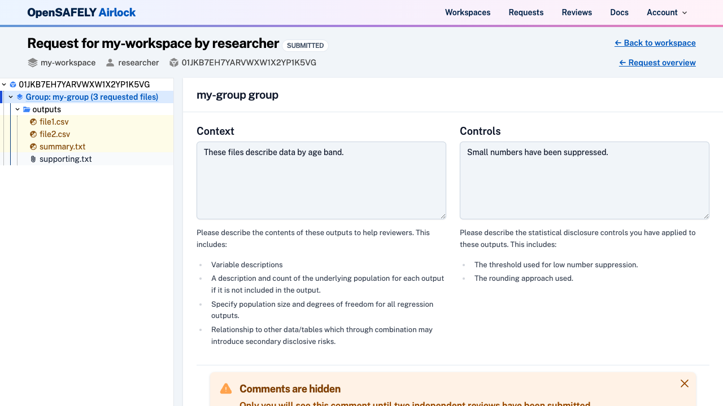723x406 pixels.
Task: Select the root request ID tree row
Action: 84,85
